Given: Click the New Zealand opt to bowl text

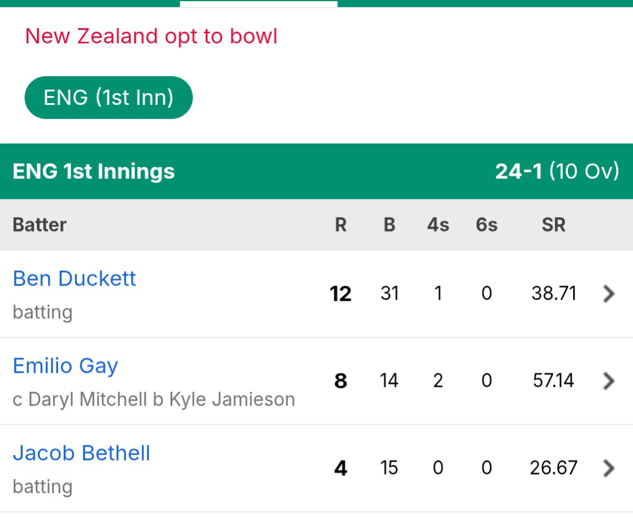Looking at the screenshot, I should click(151, 36).
